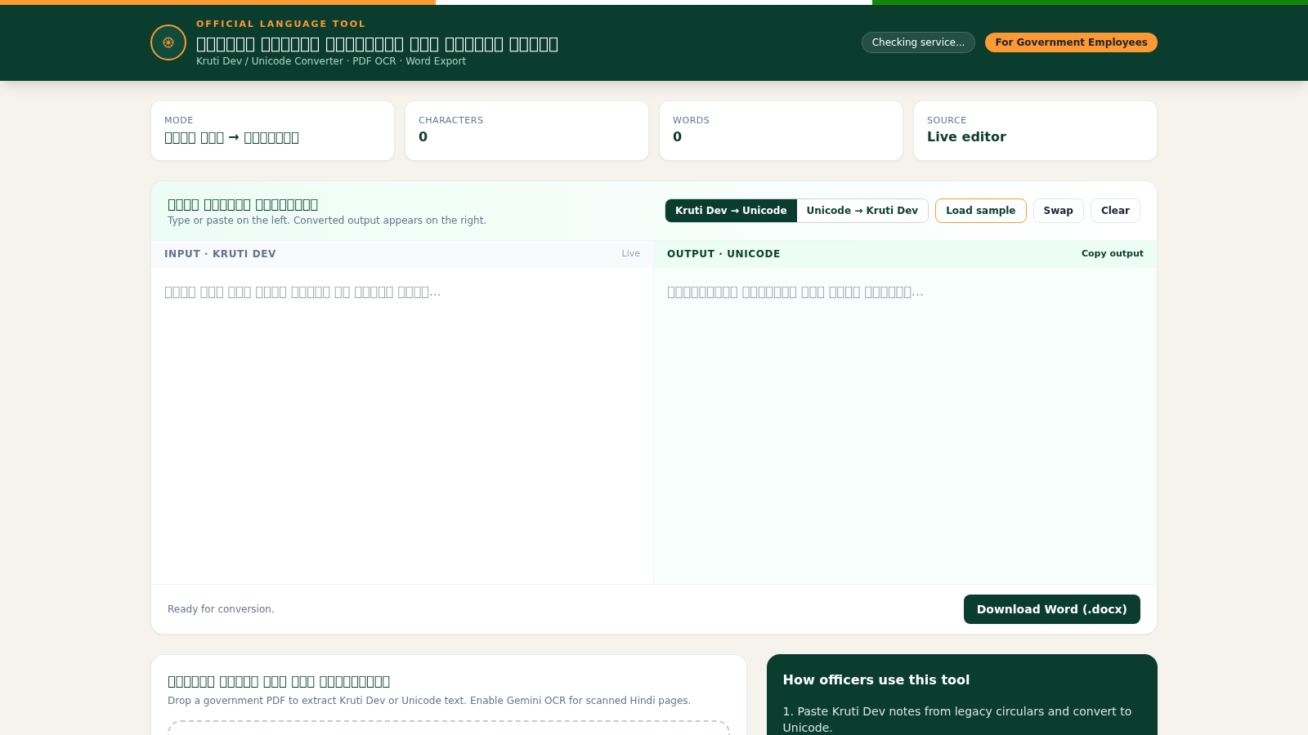Viewport: 1308px width, 735px height.
Task: Click the circular emblem logo in header
Action: pyautogui.click(x=168, y=42)
